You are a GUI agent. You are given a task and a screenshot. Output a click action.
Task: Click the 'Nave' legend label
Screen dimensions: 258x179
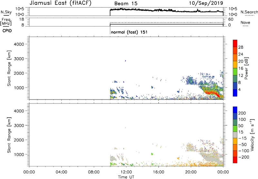tap(245, 22)
